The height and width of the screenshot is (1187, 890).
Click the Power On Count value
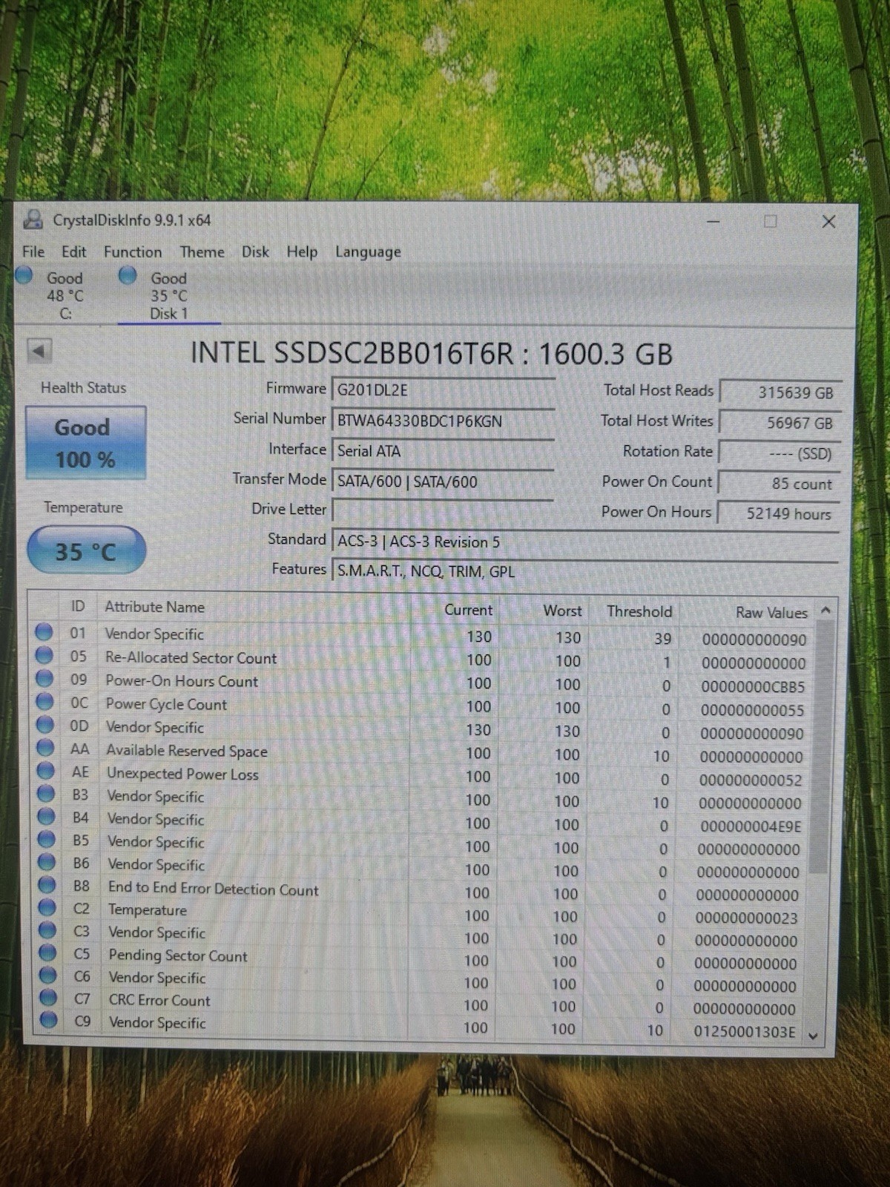click(x=779, y=484)
